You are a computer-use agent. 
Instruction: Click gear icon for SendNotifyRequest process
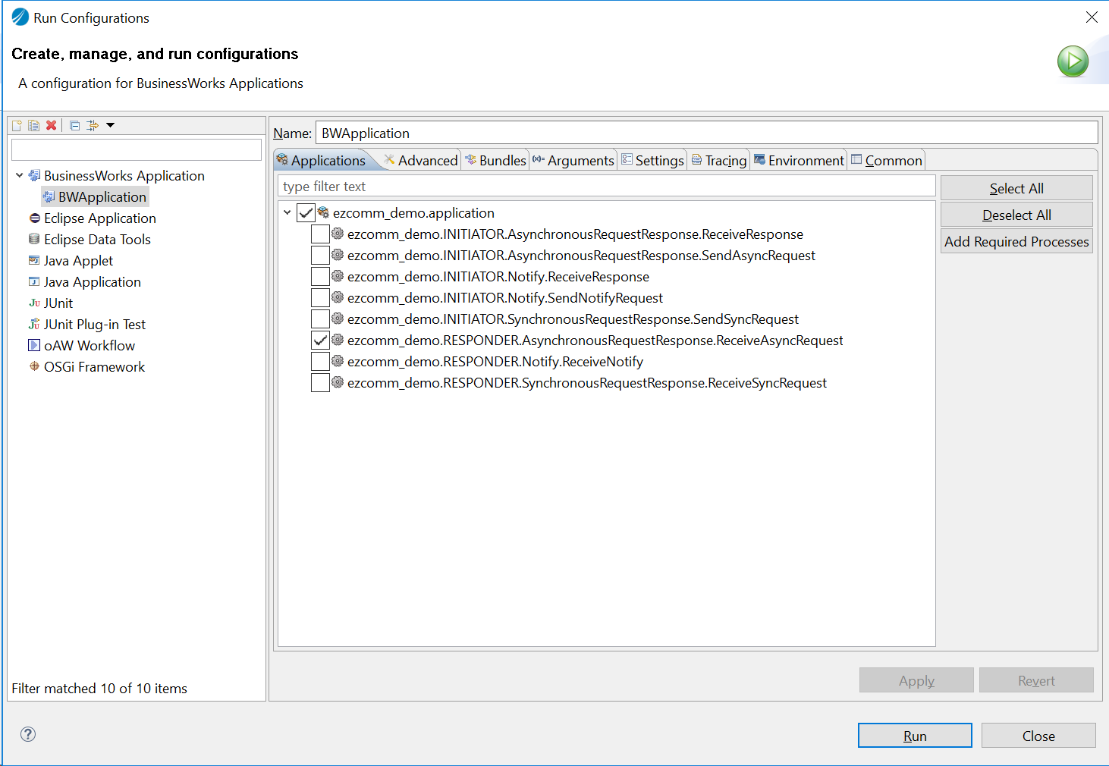pyautogui.click(x=338, y=298)
